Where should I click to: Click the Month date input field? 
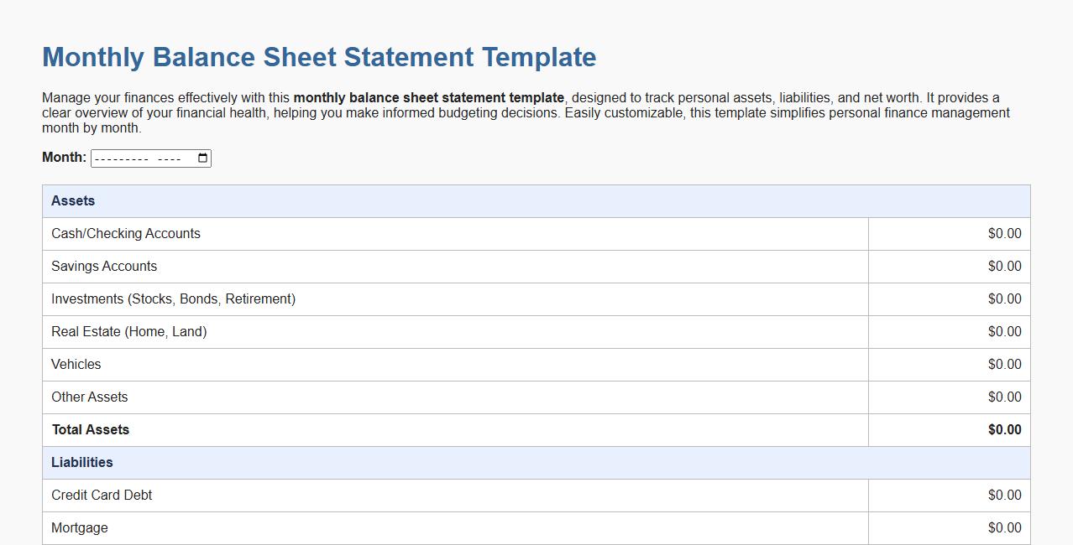click(143, 158)
